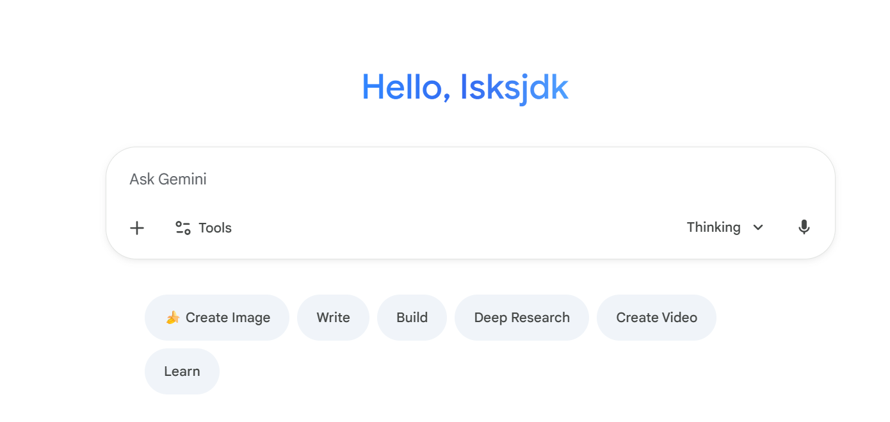Select the Create Video chip
Viewport: 890px width, 422px height.
(656, 318)
